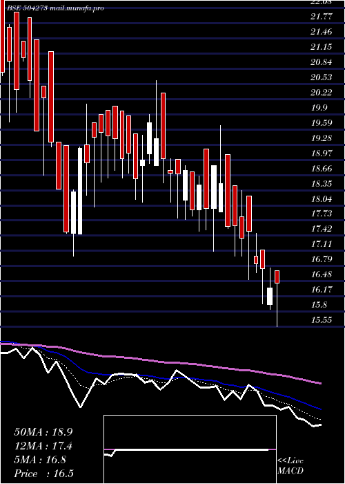
Task: Select the 21.77 price axis label
Action: pyautogui.click(x=322, y=17)
